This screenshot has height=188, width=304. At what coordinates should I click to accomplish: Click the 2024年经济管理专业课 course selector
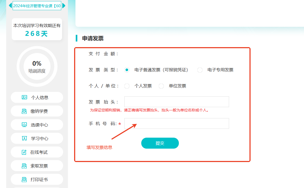pos(37,6)
